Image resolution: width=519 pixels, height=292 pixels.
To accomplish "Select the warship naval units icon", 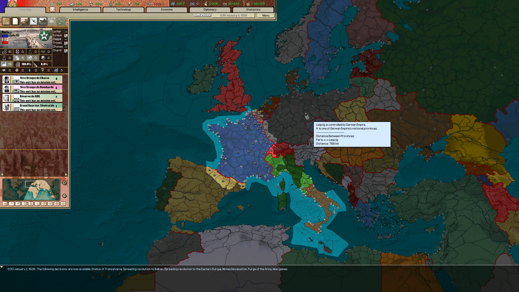I will [x=43, y=21].
